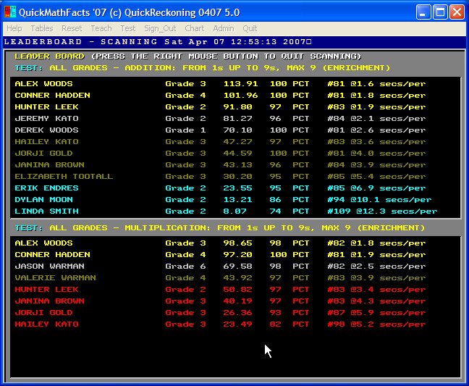This screenshot has width=469, height=386.
Task: Open the Teach menu
Action: pyautogui.click(x=101, y=28)
